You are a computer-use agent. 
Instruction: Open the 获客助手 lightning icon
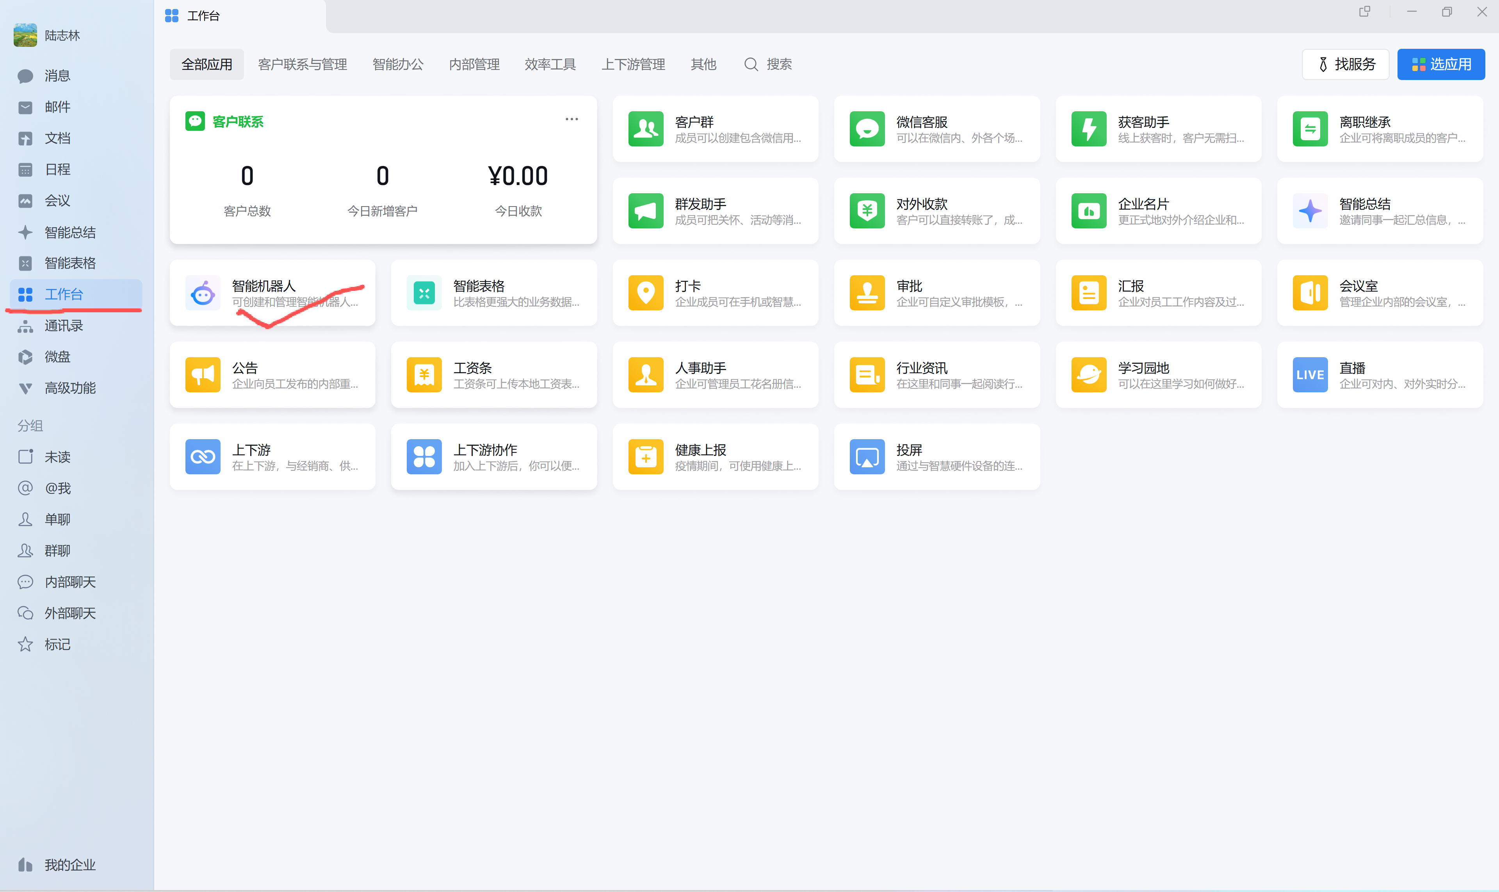[1088, 129]
